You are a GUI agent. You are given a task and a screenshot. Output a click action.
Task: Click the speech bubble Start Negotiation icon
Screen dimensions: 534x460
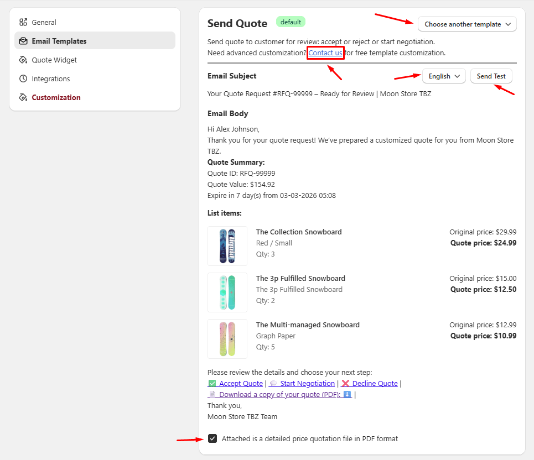274,383
